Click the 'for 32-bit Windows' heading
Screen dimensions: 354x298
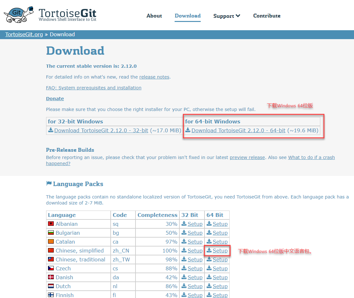click(75, 121)
